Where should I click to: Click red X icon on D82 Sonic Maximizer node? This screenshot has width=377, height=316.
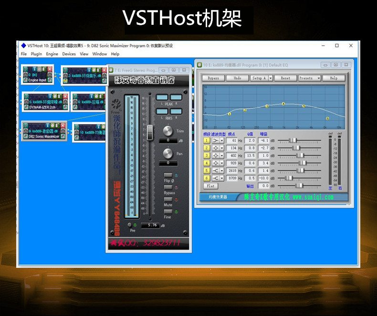click(x=63, y=125)
